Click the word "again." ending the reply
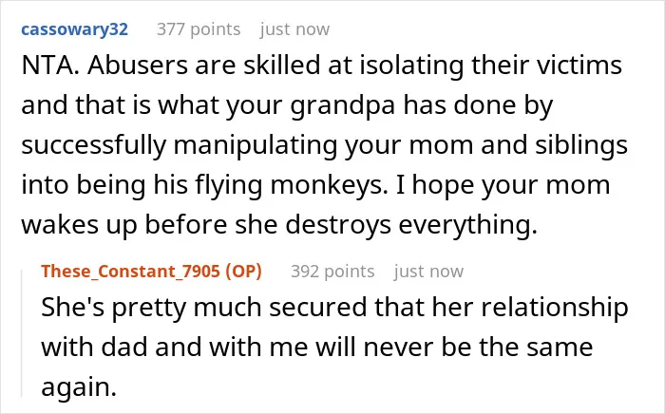 [79, 387]
